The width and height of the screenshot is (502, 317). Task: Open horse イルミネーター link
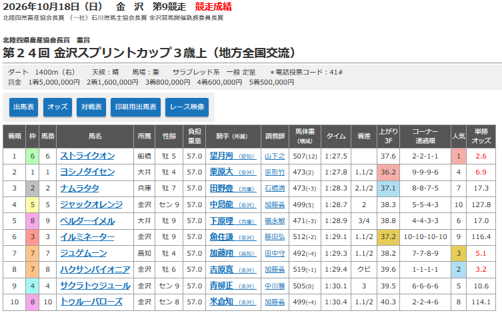point(87,237)
